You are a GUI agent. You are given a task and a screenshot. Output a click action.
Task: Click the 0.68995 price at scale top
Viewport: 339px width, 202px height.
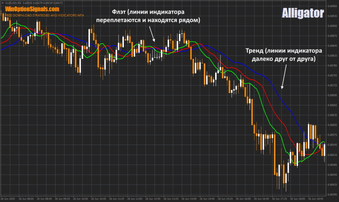332,5
